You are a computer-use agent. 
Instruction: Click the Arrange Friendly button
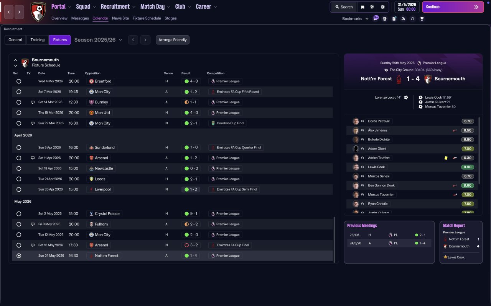click(x=173, y=40)
